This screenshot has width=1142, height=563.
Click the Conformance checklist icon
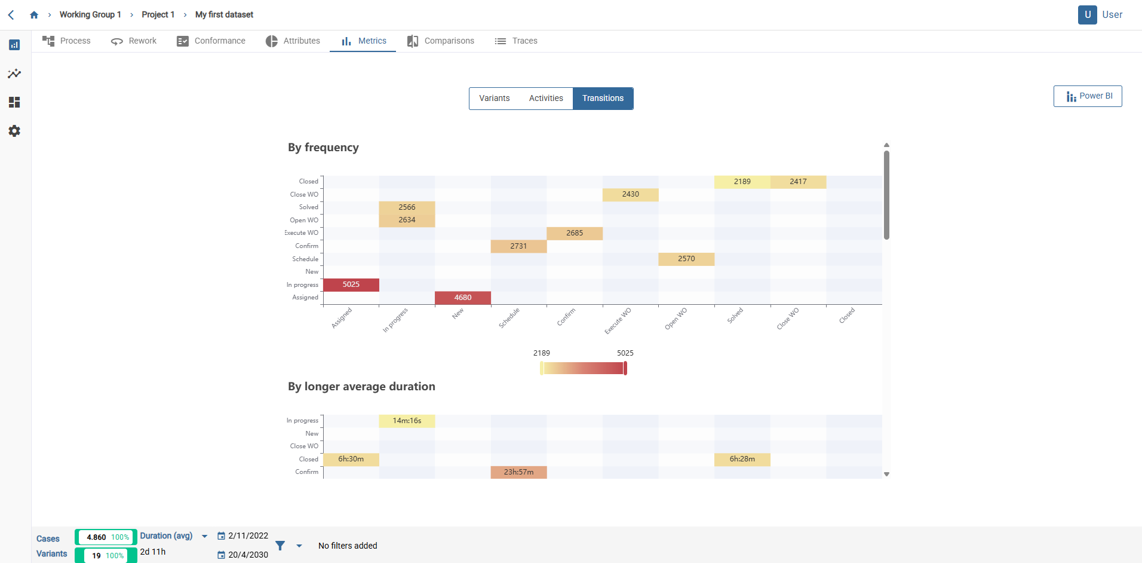pyautogui.click(x=182, y=41)
